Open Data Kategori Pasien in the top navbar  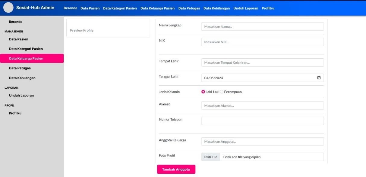120,8
